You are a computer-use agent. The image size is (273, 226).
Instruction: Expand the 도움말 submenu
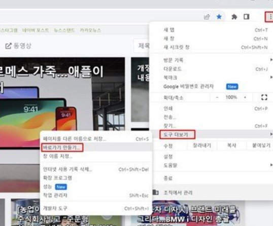coord(211,165)
